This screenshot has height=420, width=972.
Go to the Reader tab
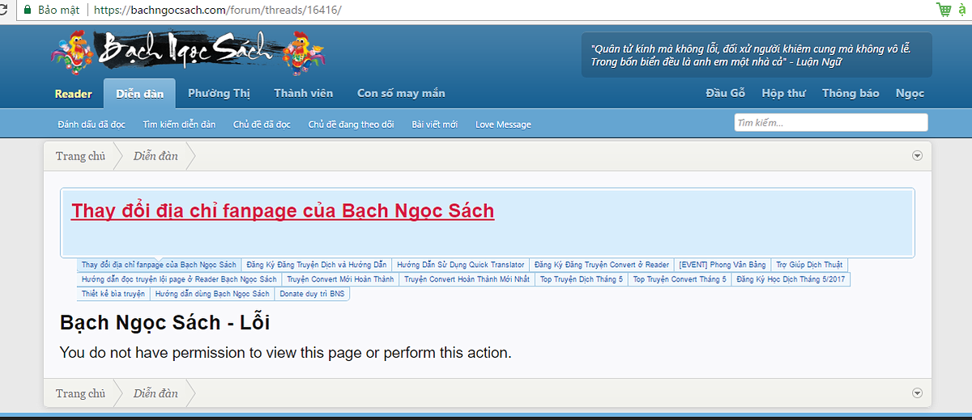pos(73,94)
